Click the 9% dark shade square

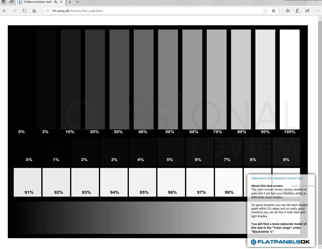point(286,152)
